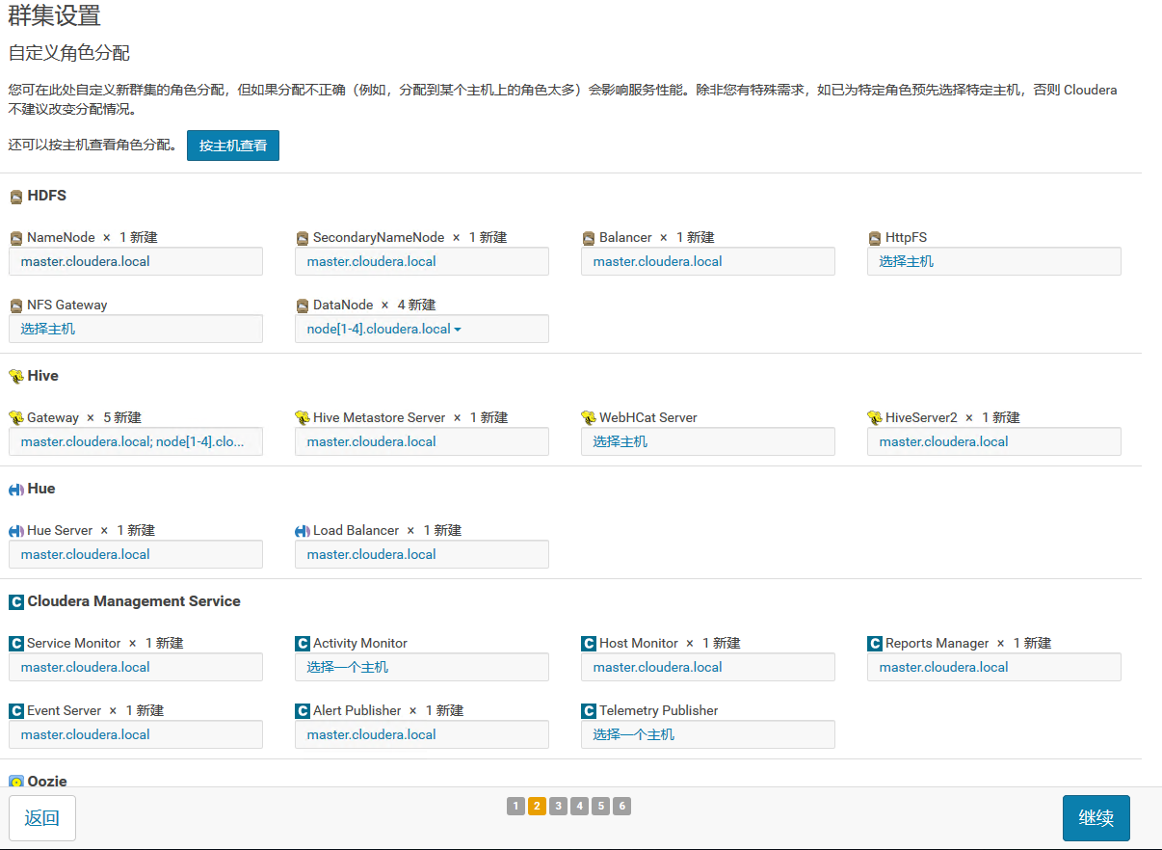
Task: Select a host for Activity Monitor
Action: [x=422, y=667]
